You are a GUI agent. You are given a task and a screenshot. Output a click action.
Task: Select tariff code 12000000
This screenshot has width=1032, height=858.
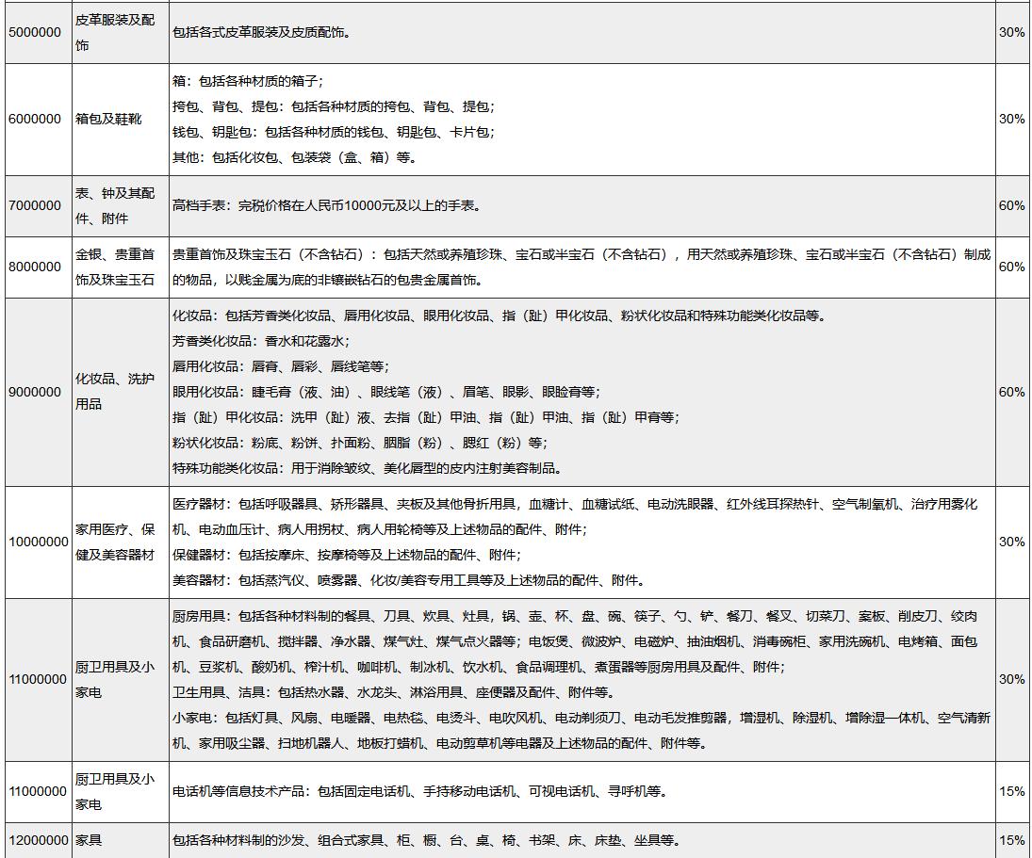point(39,840)
